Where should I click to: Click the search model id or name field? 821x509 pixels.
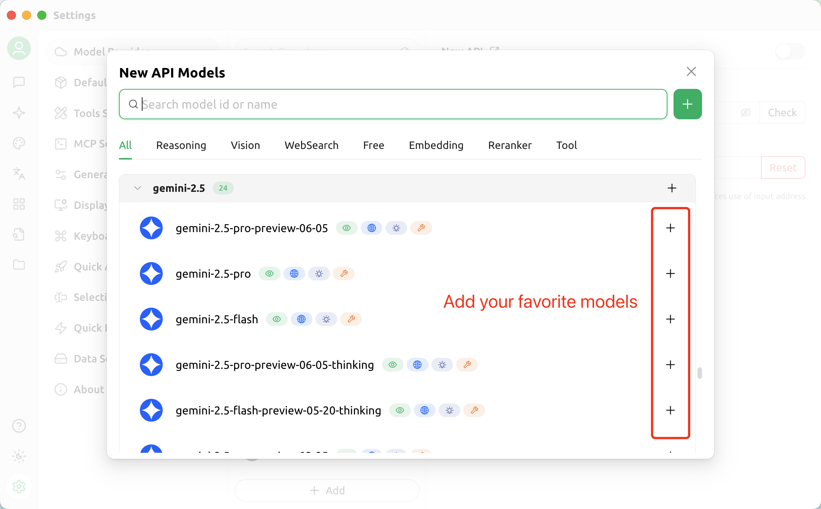click(391, 104)
